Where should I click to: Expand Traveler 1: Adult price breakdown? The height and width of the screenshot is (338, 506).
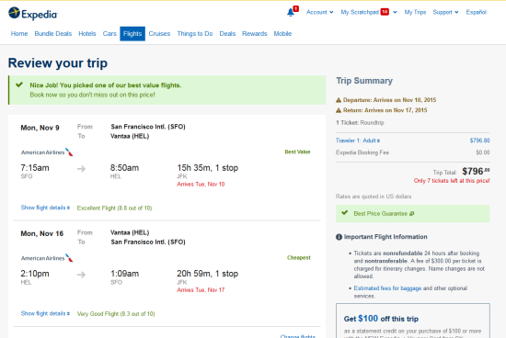[x=358, y=141]
